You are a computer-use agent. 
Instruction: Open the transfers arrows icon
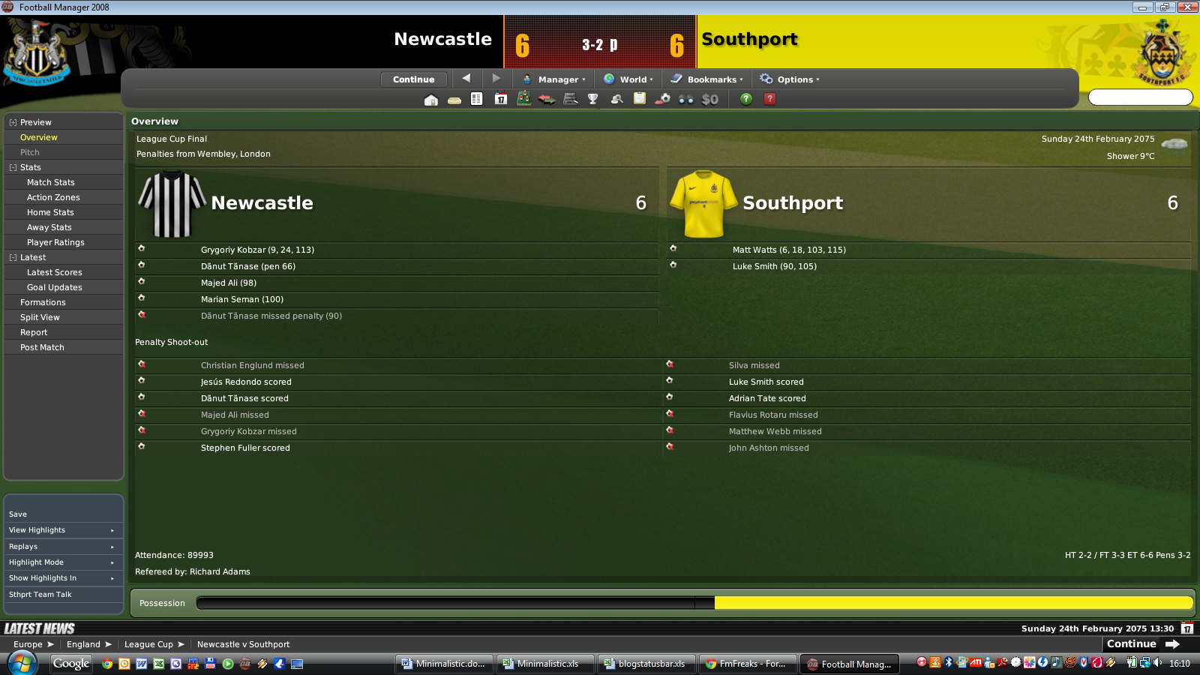point(547,99)
